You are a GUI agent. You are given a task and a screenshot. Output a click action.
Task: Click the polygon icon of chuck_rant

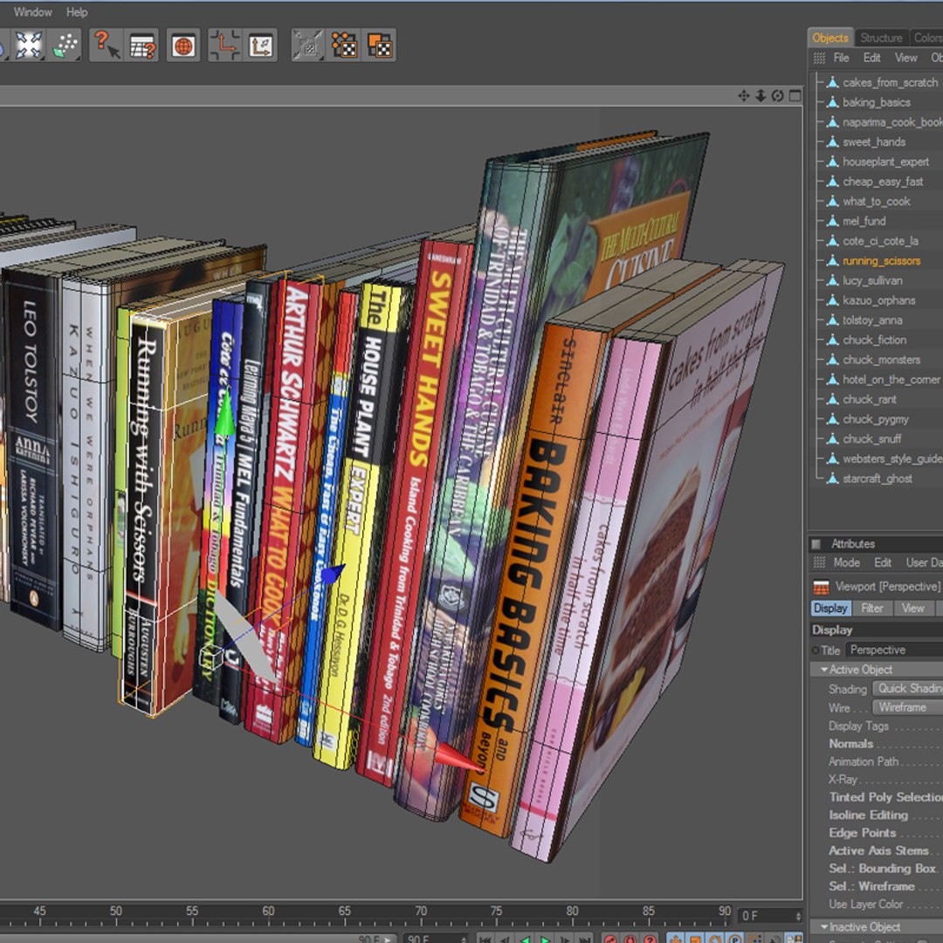[832, 399]
